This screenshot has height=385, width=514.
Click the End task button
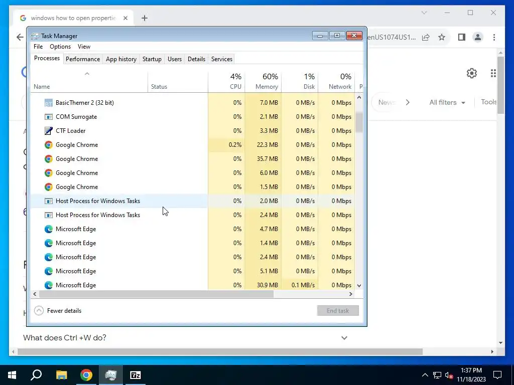click(x=338, y=311)
